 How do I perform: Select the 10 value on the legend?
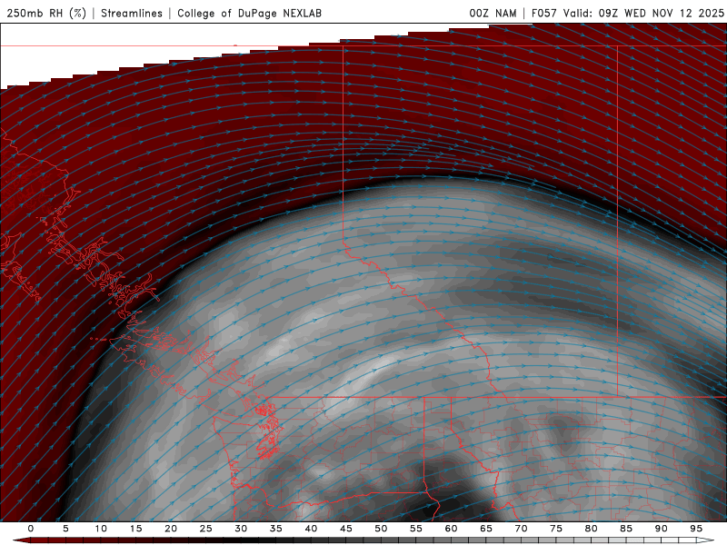pos(101,529)
